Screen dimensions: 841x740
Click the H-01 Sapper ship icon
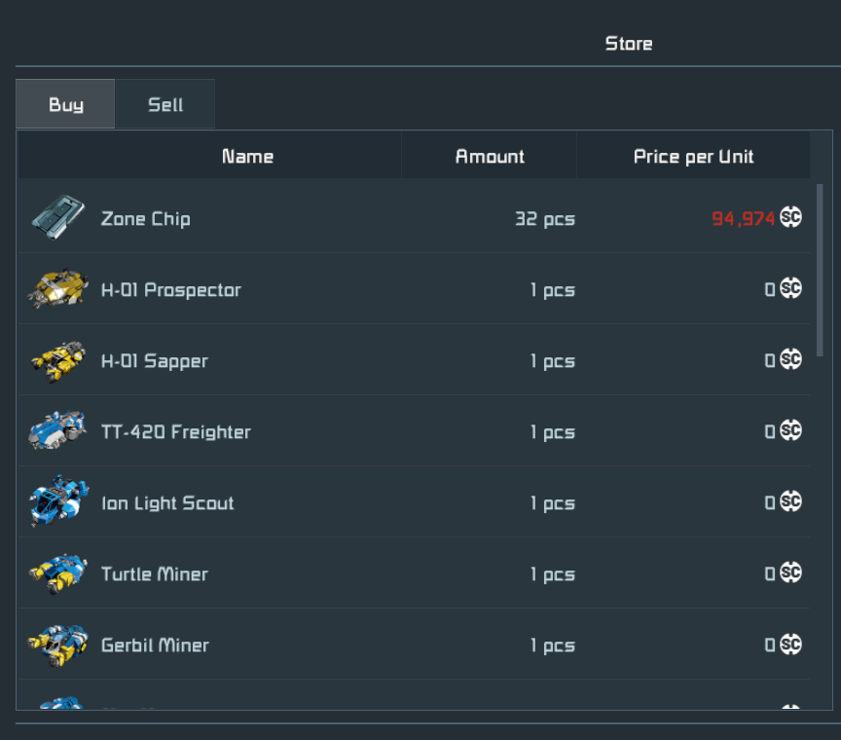[58, 360]
